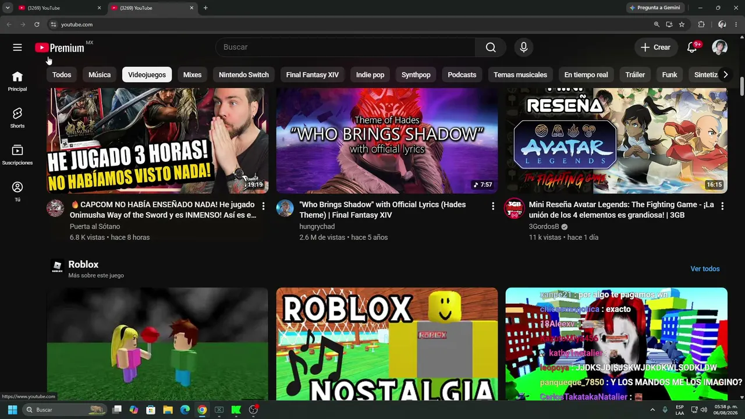Image resolution: width=745 pixels, height=419 pixels.
Task: Select the Final Fantasy XIV chip
Action: pos(313,74)
